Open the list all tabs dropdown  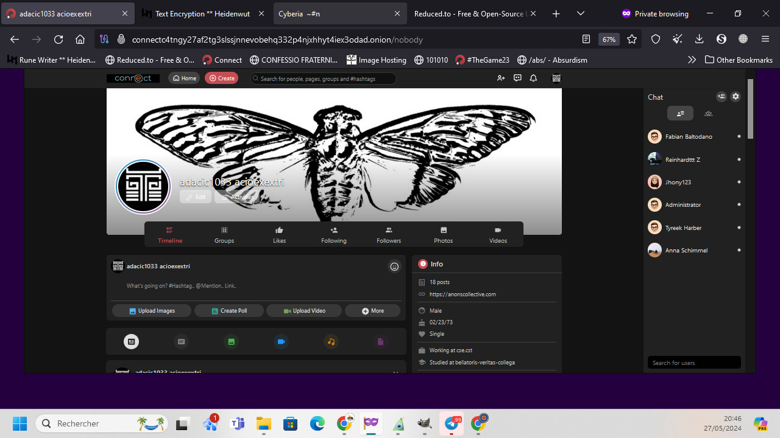tap(580, 13)
